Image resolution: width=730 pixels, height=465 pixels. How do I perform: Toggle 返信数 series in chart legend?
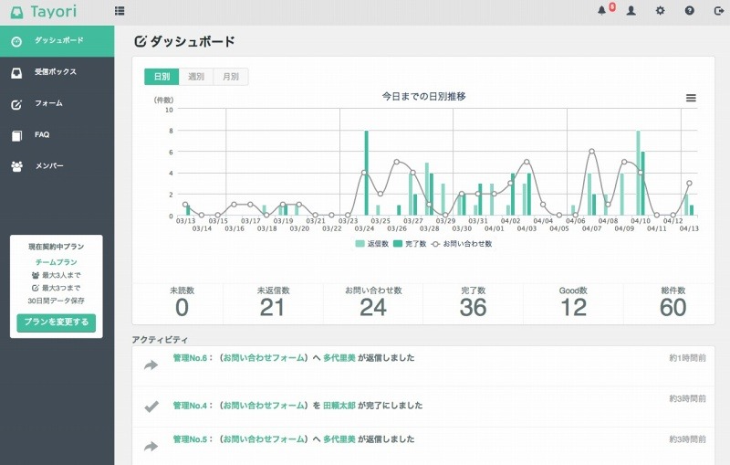click(x=371, y=244)
